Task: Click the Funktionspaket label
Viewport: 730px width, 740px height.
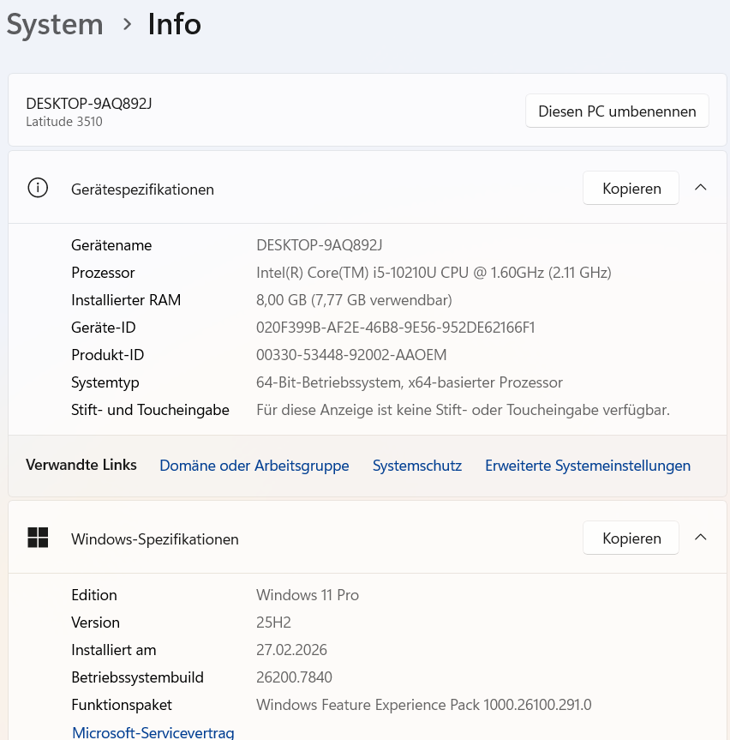Action: [x=122, y=705]
